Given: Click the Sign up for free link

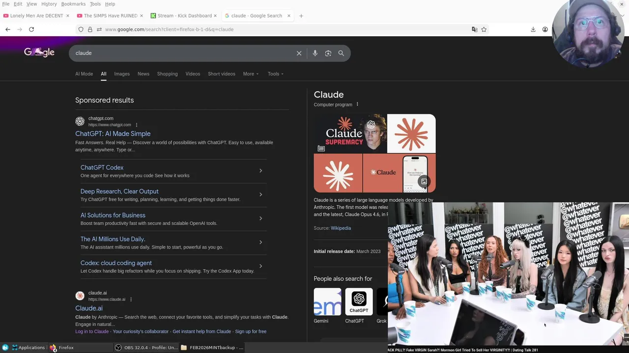Looking at the screenshot, I should pos(251,331).
